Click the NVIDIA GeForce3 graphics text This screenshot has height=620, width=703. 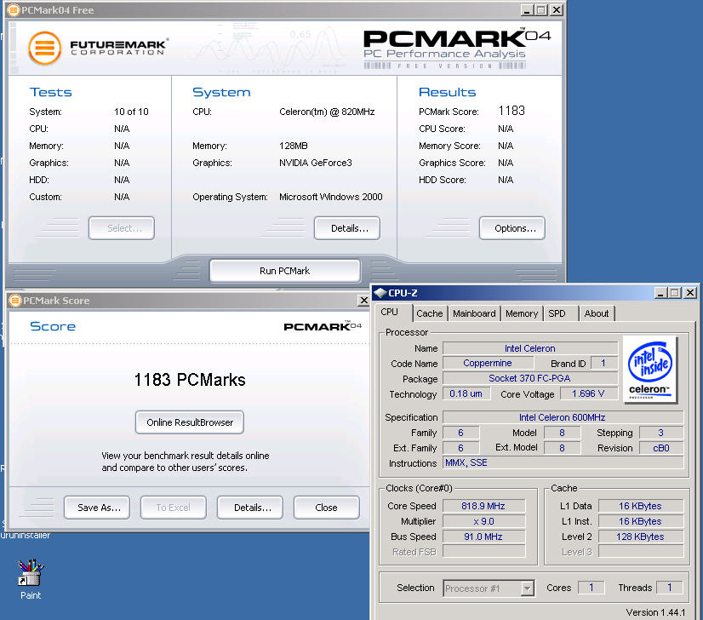click(x=316, y=163)
